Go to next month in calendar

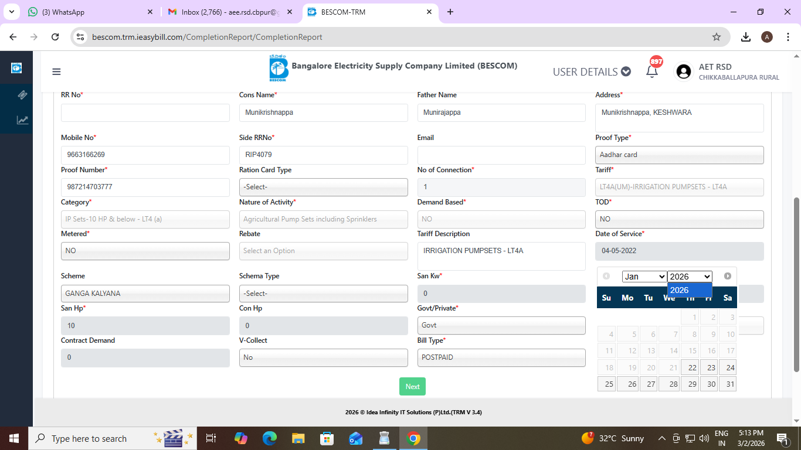click(x=727, y=276)
